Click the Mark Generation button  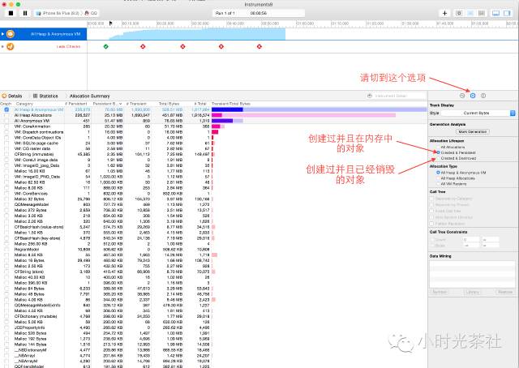click(x=472, y=131)
